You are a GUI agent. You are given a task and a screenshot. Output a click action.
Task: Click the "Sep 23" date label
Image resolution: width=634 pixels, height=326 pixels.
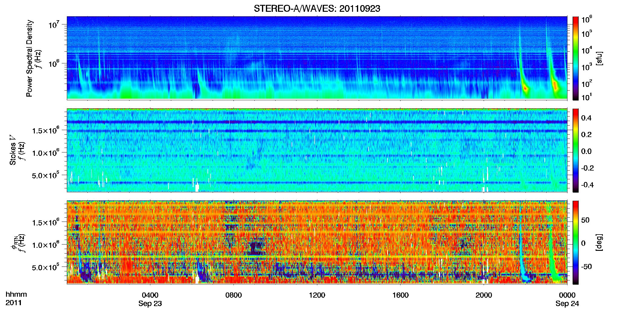[150, 304]
